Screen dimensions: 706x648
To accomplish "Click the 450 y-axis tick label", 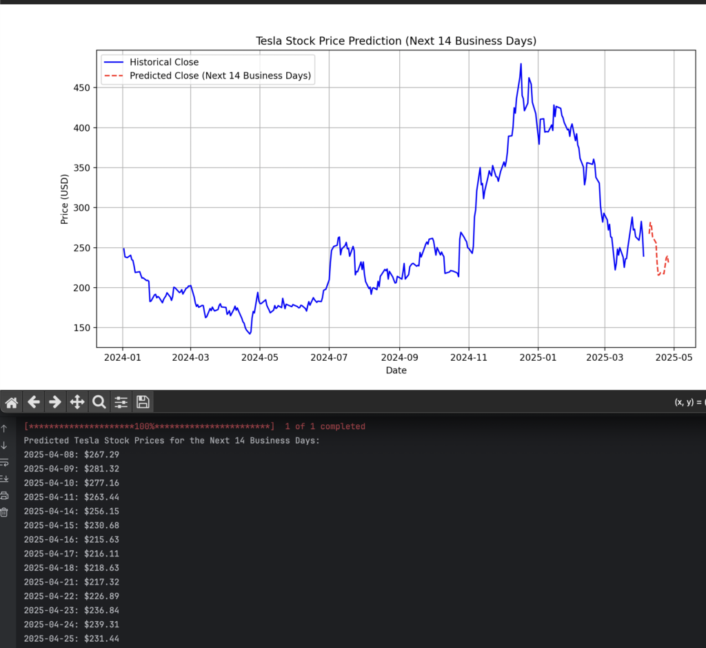I will (82, 87).
